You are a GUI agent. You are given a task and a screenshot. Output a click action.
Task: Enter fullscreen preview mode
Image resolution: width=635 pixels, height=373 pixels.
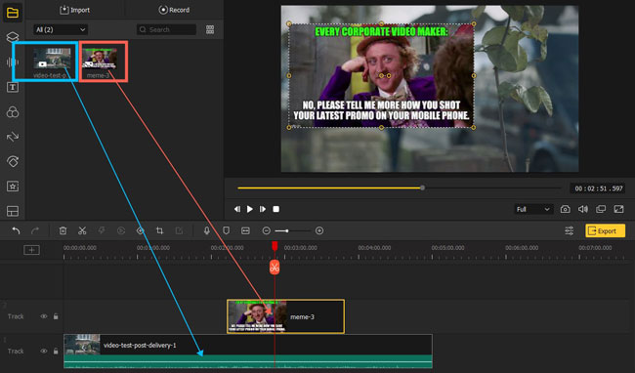[x=618, y=209]
